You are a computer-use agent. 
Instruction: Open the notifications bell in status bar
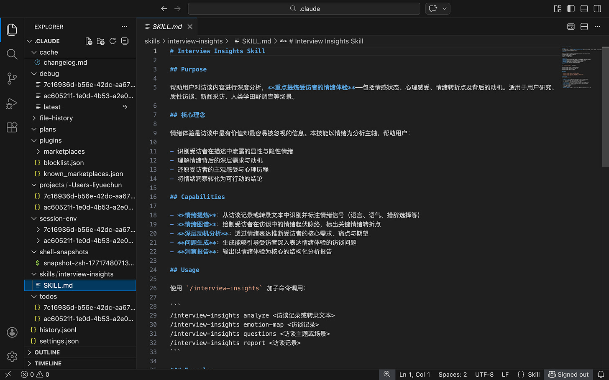601,375
